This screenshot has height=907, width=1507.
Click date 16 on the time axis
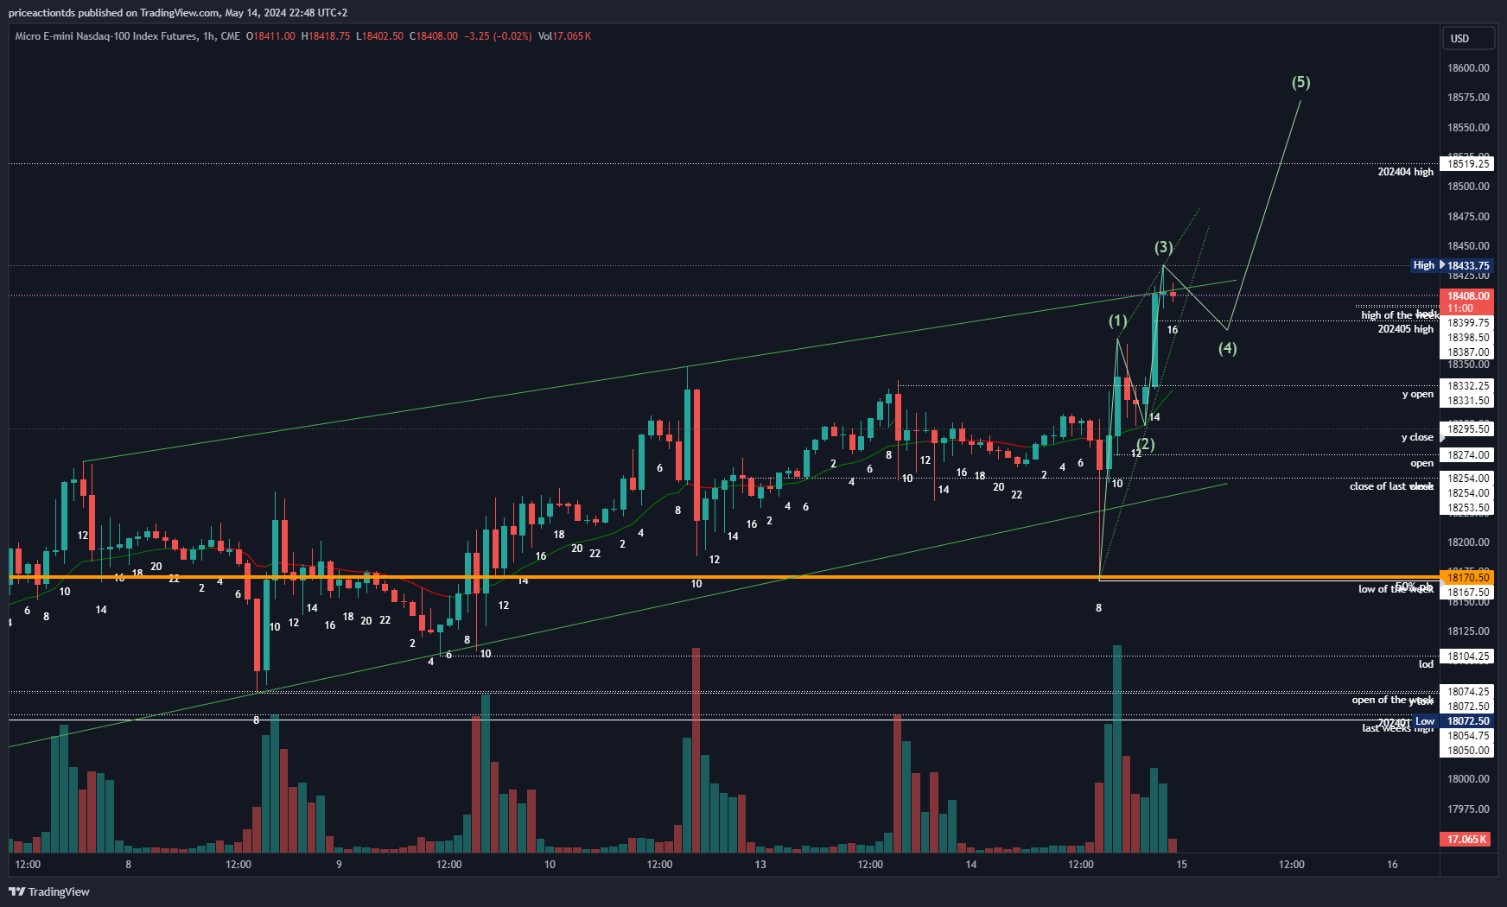(1392, 865)
